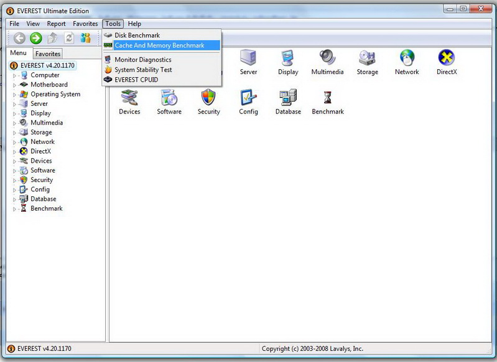Open the Database icon in main panel
The height and width of the screenshot is (362, 497).
coord(288,98)
